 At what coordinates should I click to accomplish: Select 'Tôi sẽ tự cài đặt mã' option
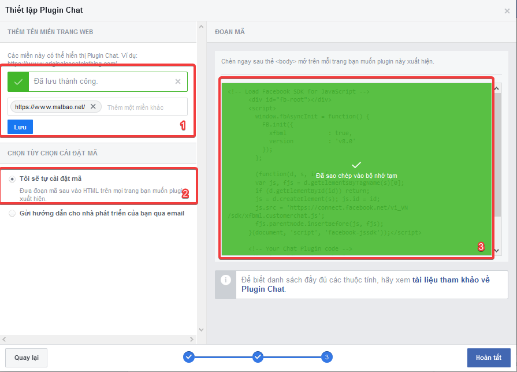point(13,179)
